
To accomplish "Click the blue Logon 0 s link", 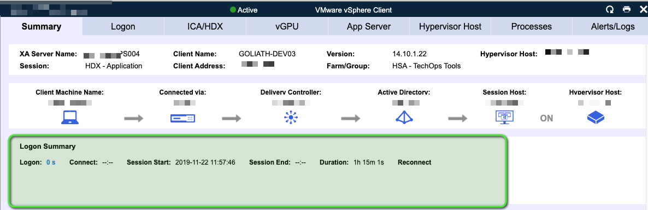I will click(51, 162).
